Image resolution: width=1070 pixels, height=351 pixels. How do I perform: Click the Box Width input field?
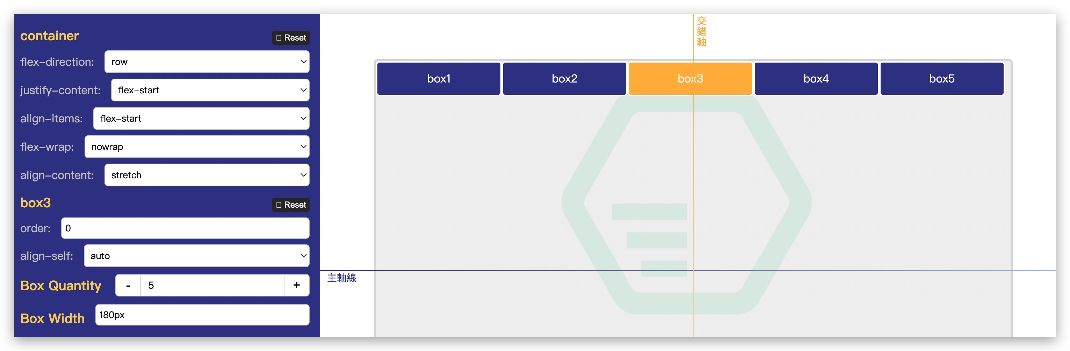202,315
